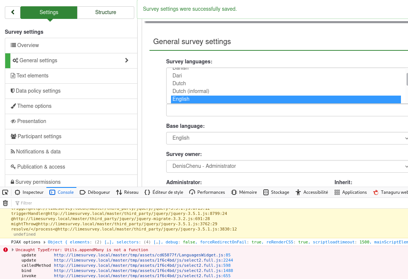Screen dimensions: 408x279
Task: Click the Participant settings users icon
Action: click(x=14, y=136)
